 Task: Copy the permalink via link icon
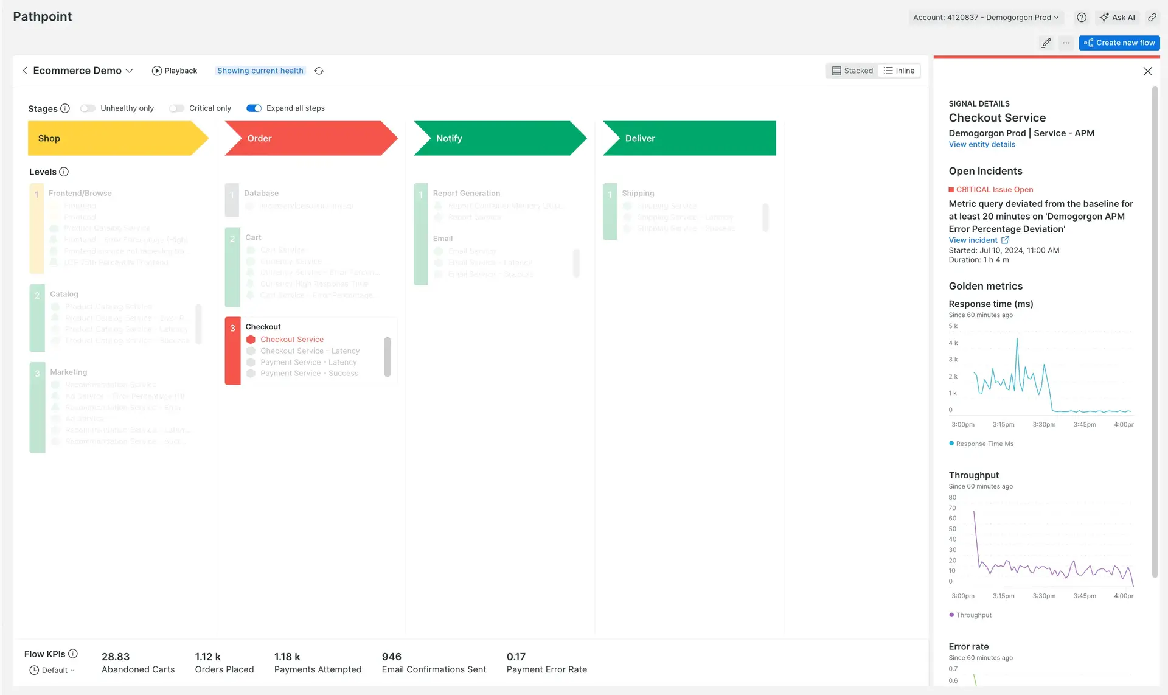1152,18
